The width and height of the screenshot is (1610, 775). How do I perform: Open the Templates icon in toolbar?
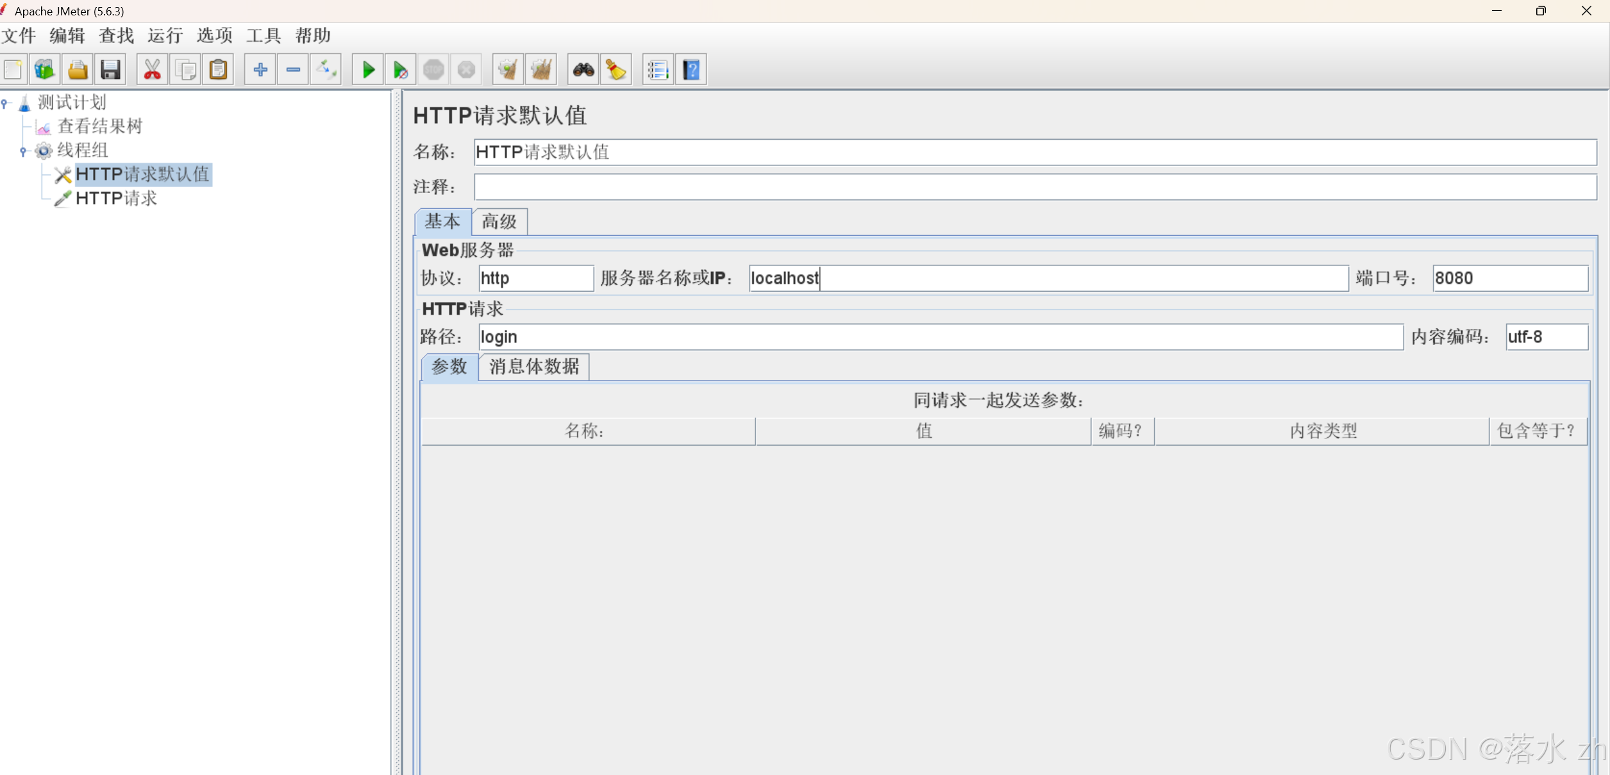point(44,69)
